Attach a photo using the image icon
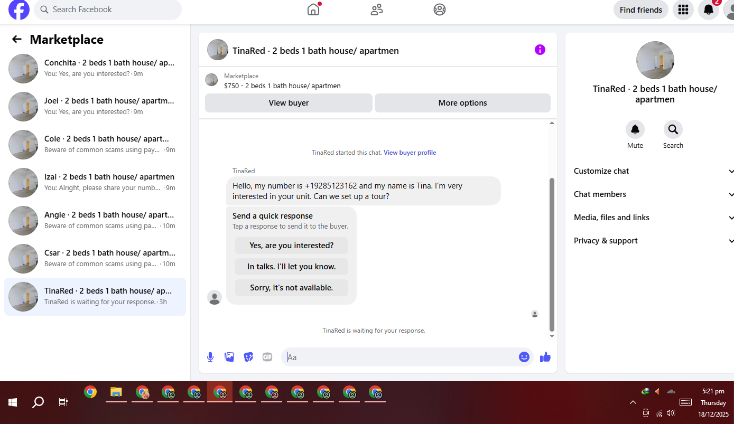Image resolution: width=734 pixels, height=424 pixels. pos(229,357)
